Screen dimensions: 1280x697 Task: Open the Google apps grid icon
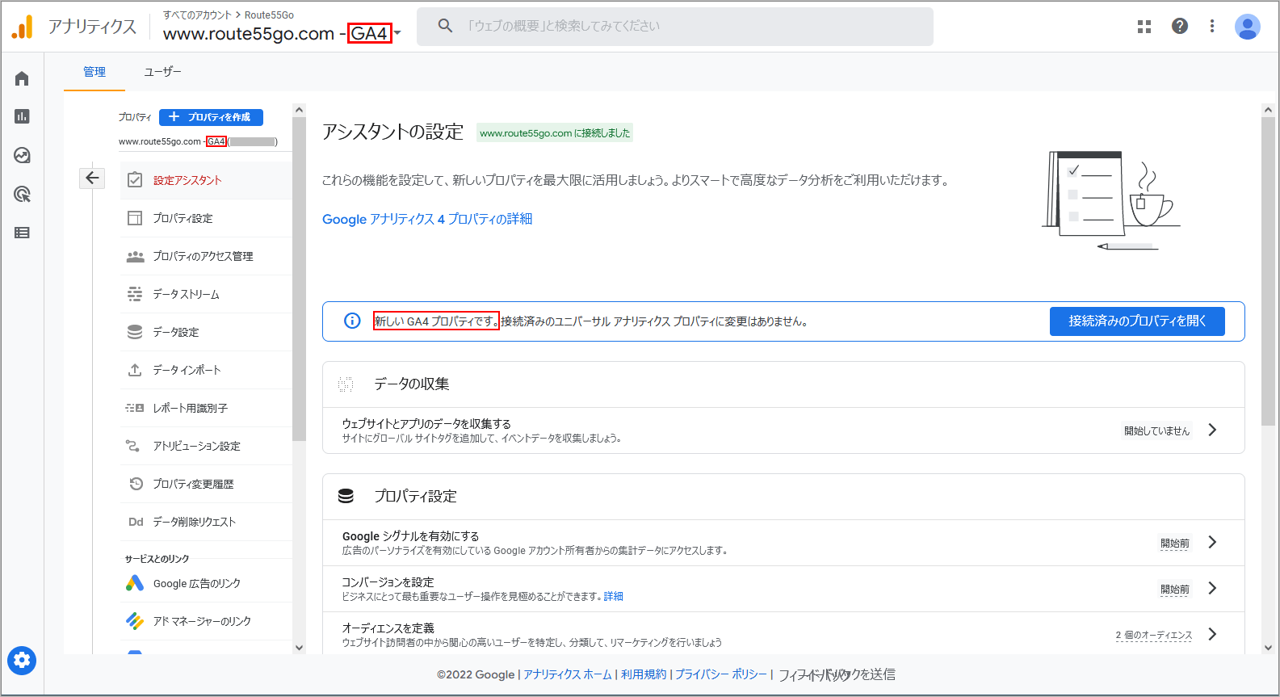coord(1144,27)
